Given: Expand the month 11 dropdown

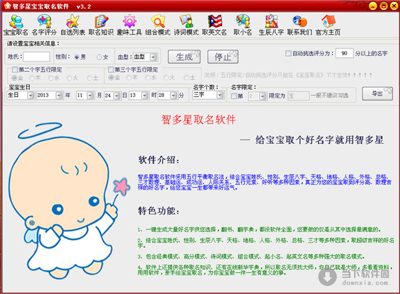Looking at the screenshot, I should point(91,95).
